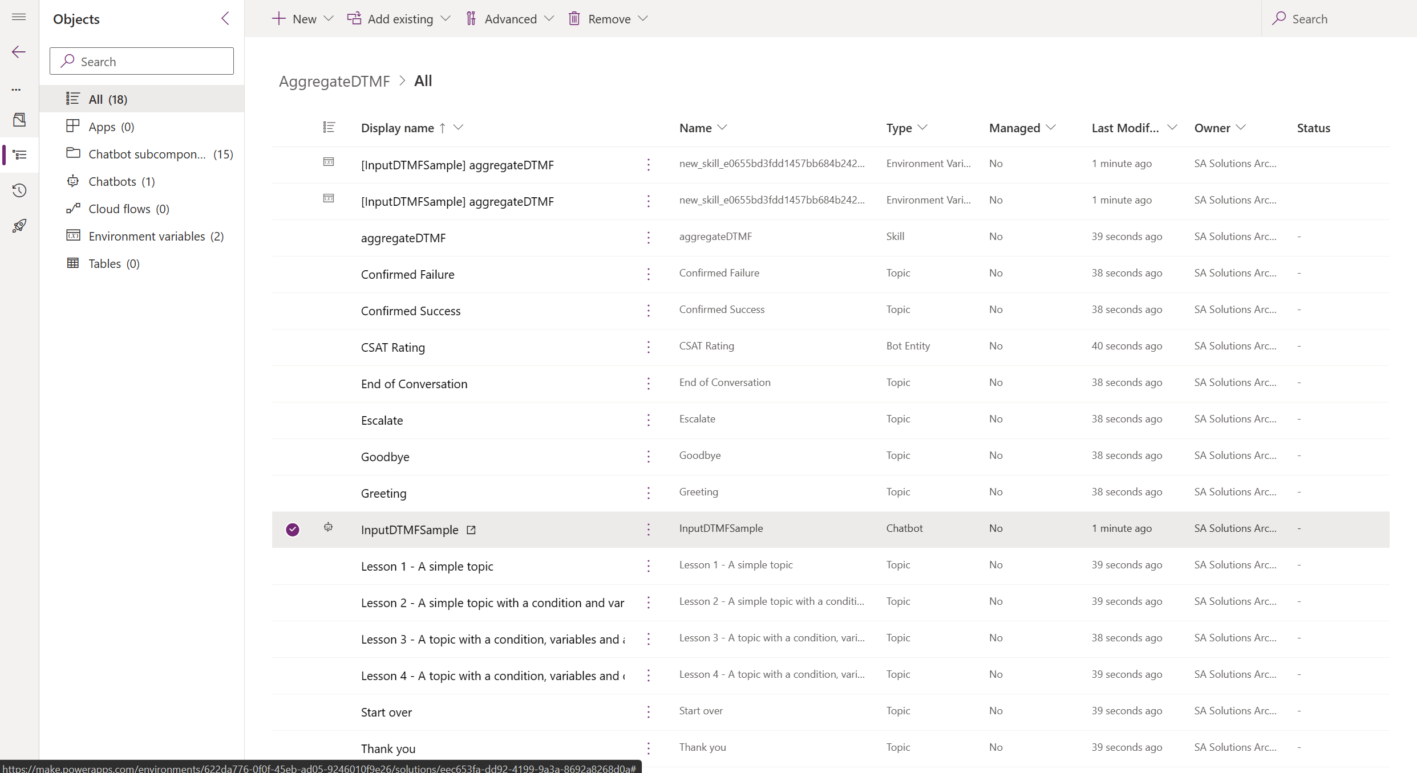Open more actions for Lesson 1 row

[649, 566]
